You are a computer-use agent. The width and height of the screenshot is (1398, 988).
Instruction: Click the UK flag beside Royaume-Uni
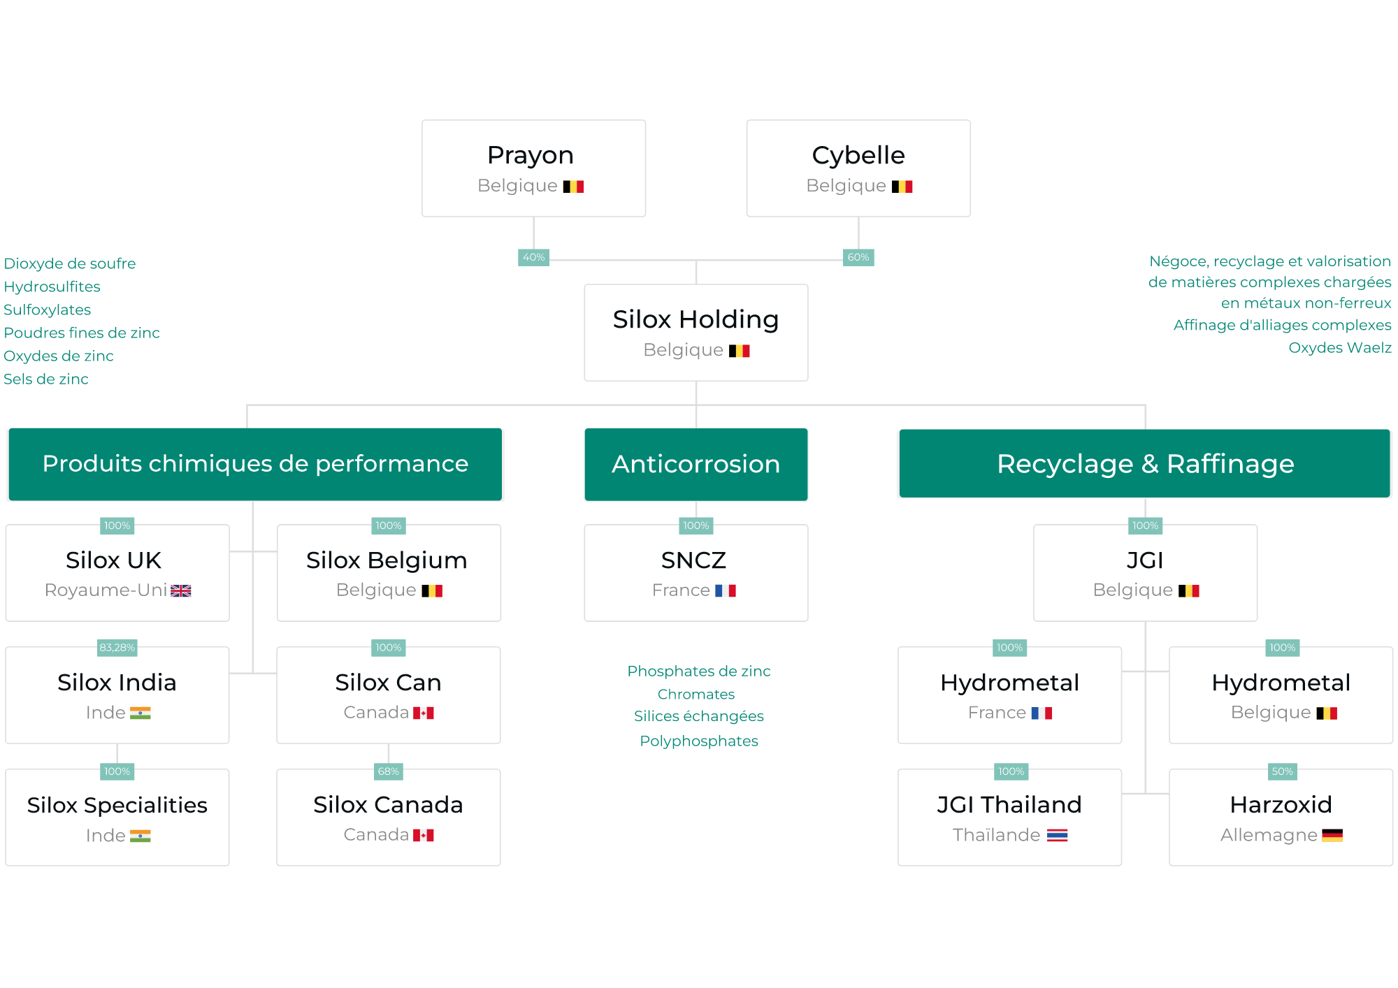point(181,590)
